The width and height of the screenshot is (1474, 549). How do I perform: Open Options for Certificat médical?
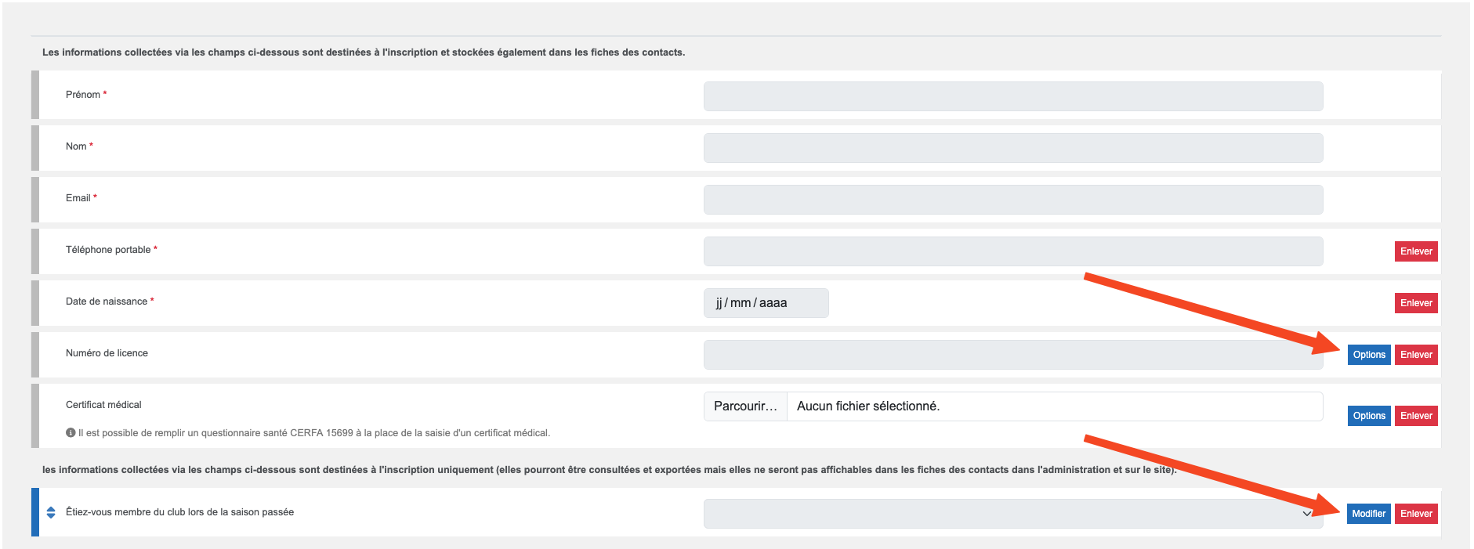[x=1369, y=416]
